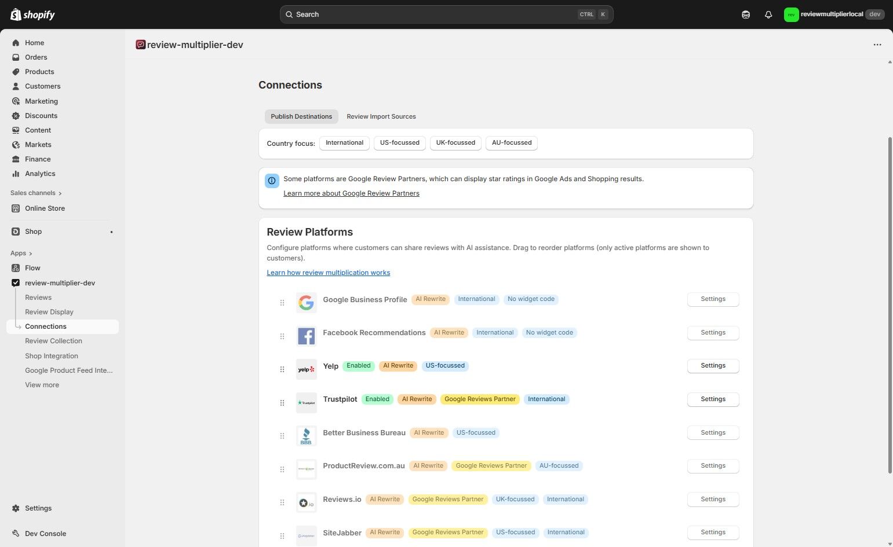Click the info icon in Google Review Partners banner
The height and width of the screenshot is (547, 893).
tap(272, 181)
